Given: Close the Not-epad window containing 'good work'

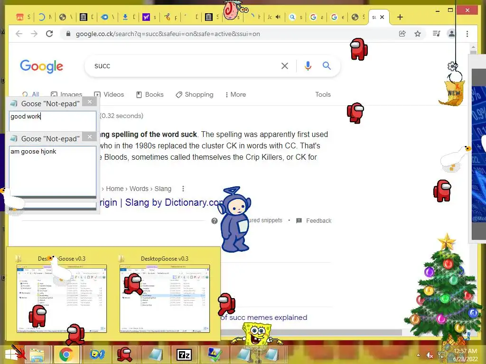Looking at the screenshot, I should 90,102.
